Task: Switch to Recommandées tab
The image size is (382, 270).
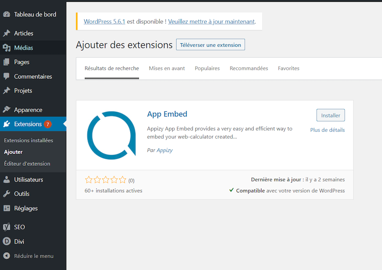Action: tap(249, 68)
